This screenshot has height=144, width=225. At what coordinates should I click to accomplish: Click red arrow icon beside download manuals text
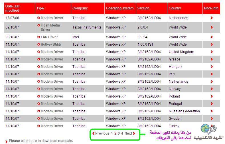[x=6, y=142]
